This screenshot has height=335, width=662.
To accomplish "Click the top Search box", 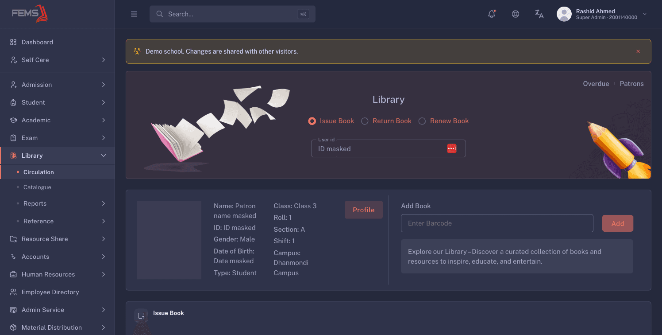I will 232,14.
